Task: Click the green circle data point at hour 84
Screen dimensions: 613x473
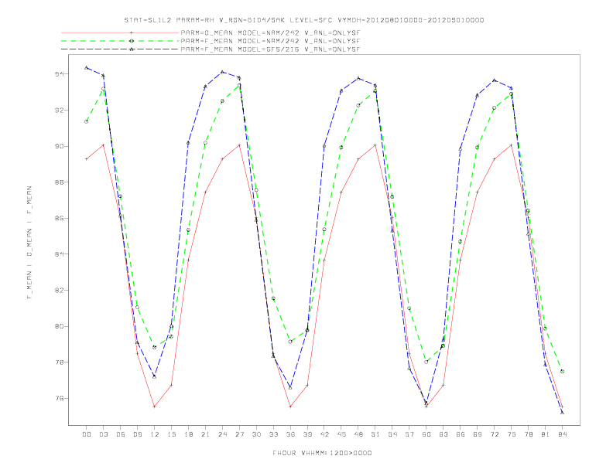Action: [x=562, y=372]
